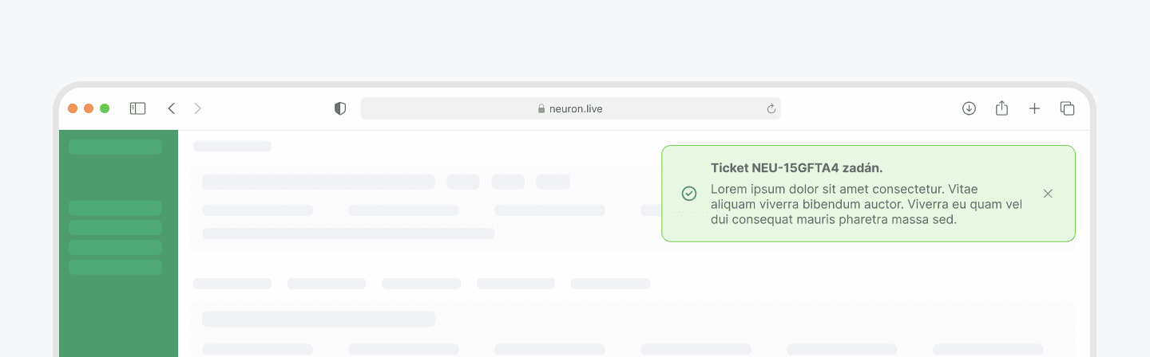Reload the neuron.live page
This screenshot has width=1150, height=357.
tap(771, 108)
